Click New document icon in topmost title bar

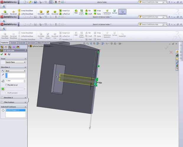tap(25, 2)
